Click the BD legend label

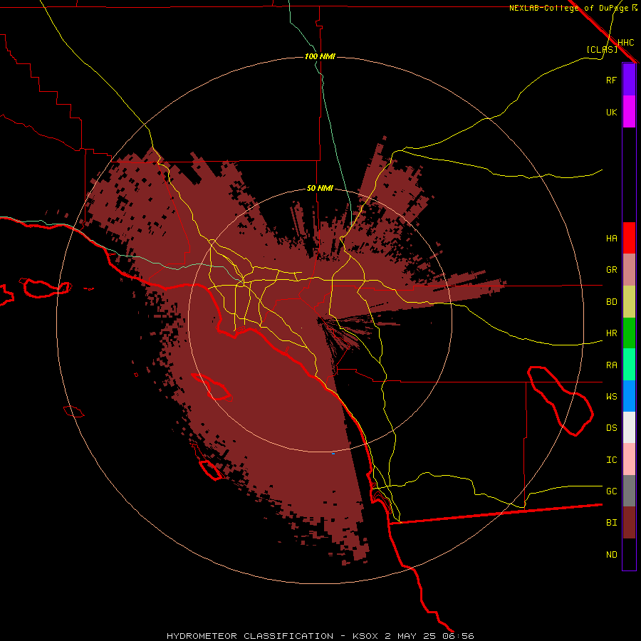point(611,302)
